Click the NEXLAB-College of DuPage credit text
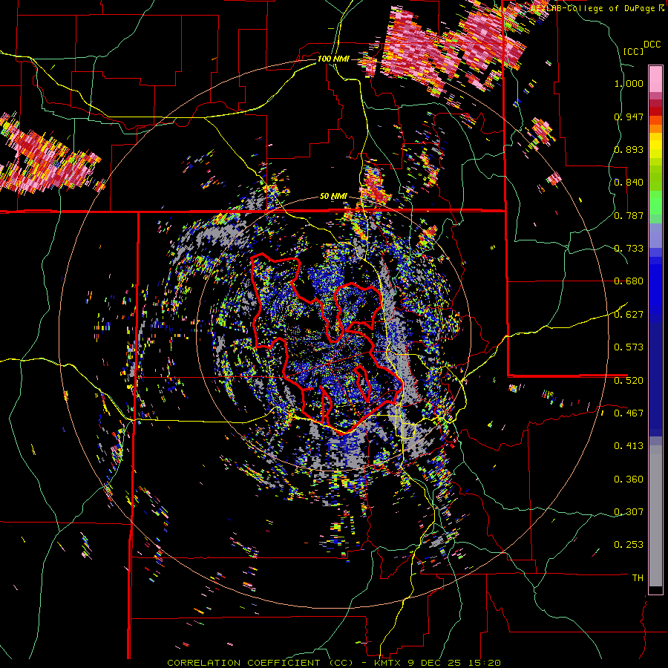Viewport: 668px width, 668px height. pos(593,8)
